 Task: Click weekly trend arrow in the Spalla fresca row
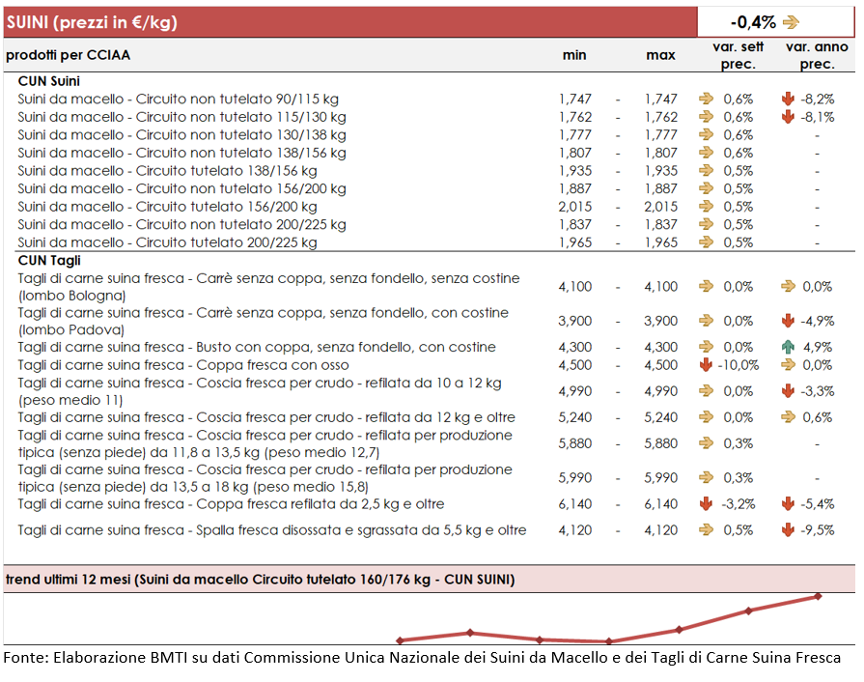[706, 529]
